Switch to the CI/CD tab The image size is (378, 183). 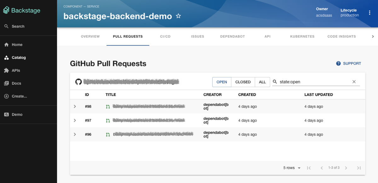(165, 36)
